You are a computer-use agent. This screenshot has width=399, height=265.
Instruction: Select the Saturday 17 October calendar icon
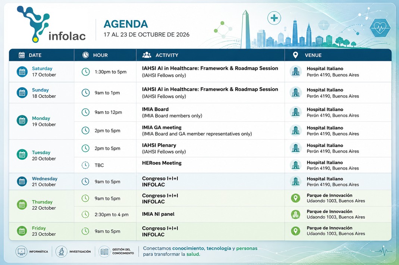[x=22, y=72]
